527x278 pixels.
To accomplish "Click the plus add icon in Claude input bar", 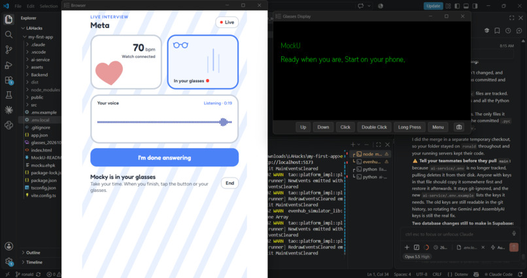I will click(407, 247).
